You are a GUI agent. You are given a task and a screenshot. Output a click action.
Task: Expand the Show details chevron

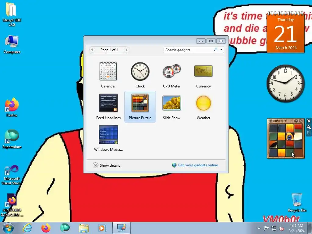point(95,165)
